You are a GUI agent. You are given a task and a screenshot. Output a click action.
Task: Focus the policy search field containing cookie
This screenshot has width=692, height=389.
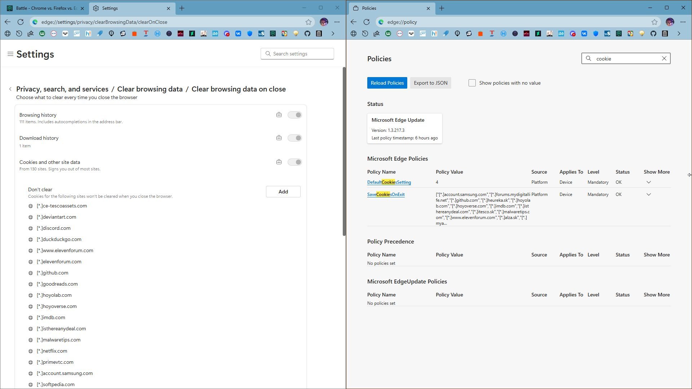[626, 58]
